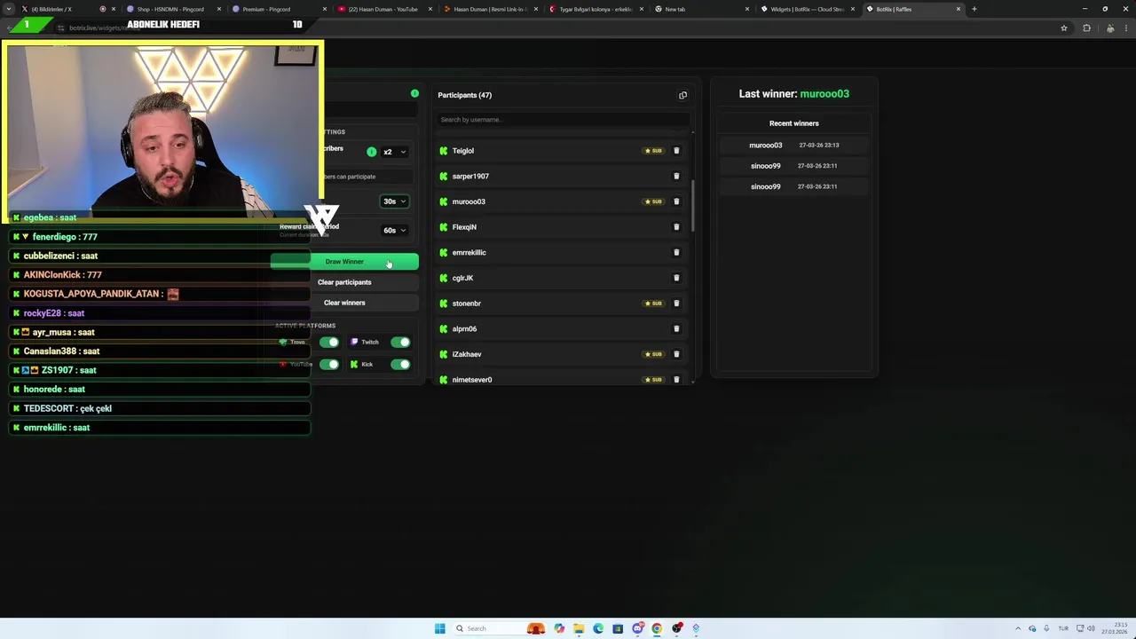Switch to Widgets | BotRix tab

click(806, 9)
